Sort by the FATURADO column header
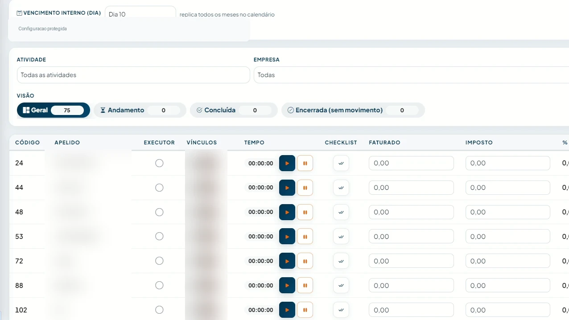The image size is (569, 320). (x=384, y=143)
